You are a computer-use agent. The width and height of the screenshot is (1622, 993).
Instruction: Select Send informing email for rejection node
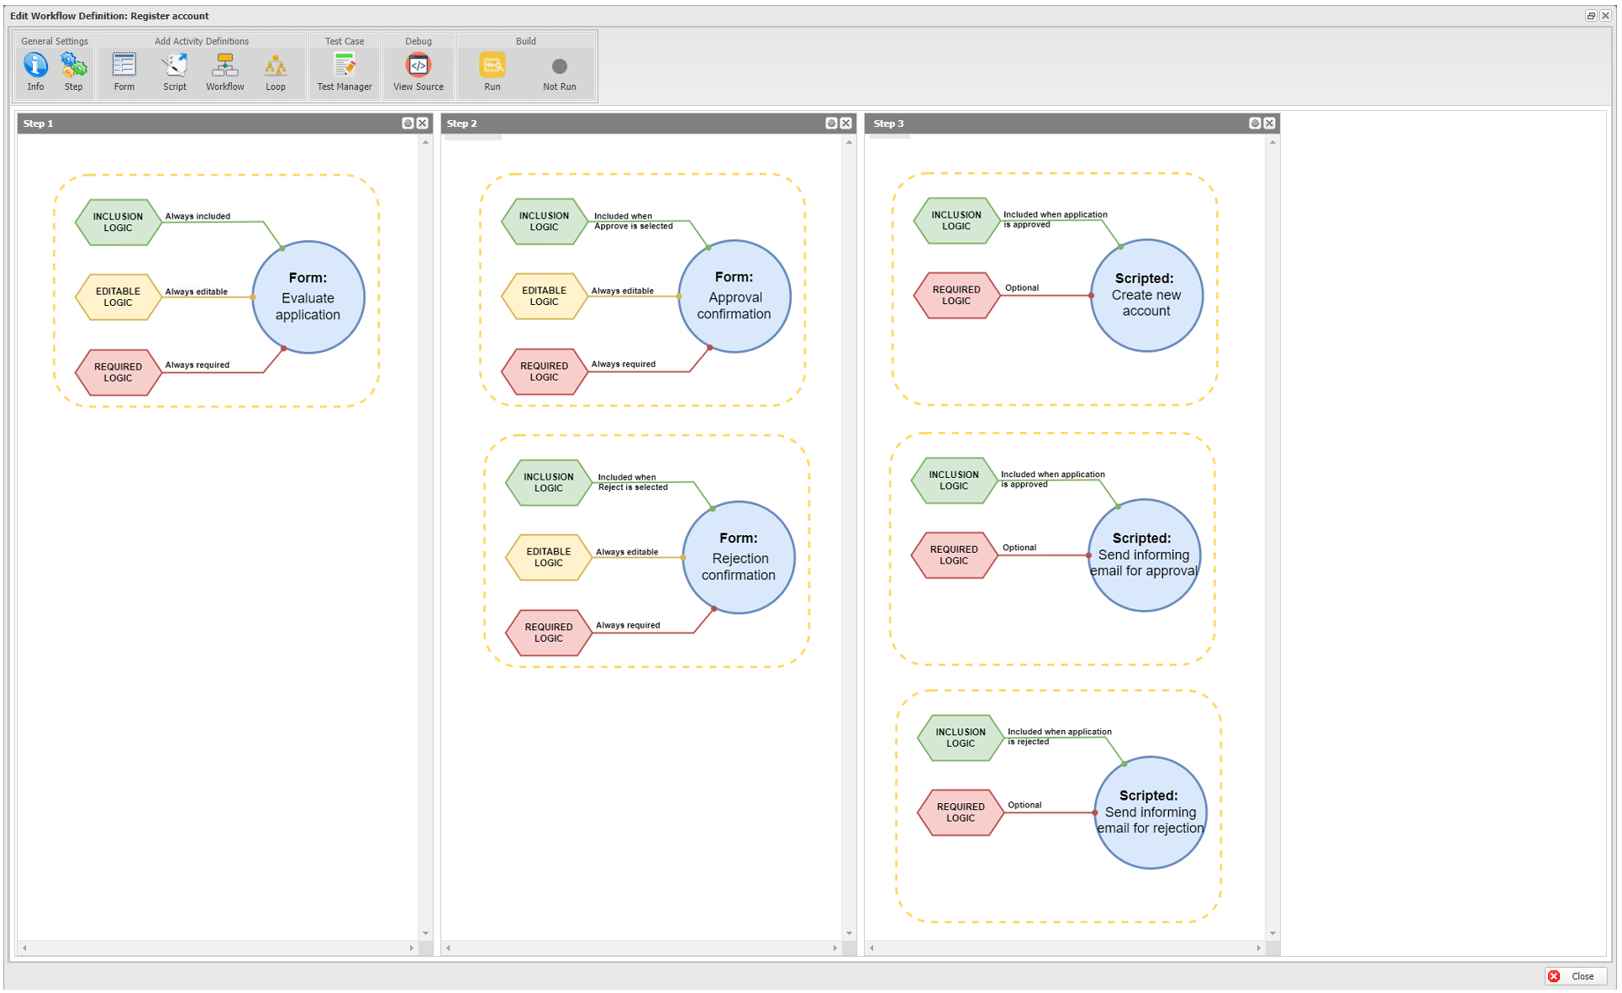coord(1151,812)
